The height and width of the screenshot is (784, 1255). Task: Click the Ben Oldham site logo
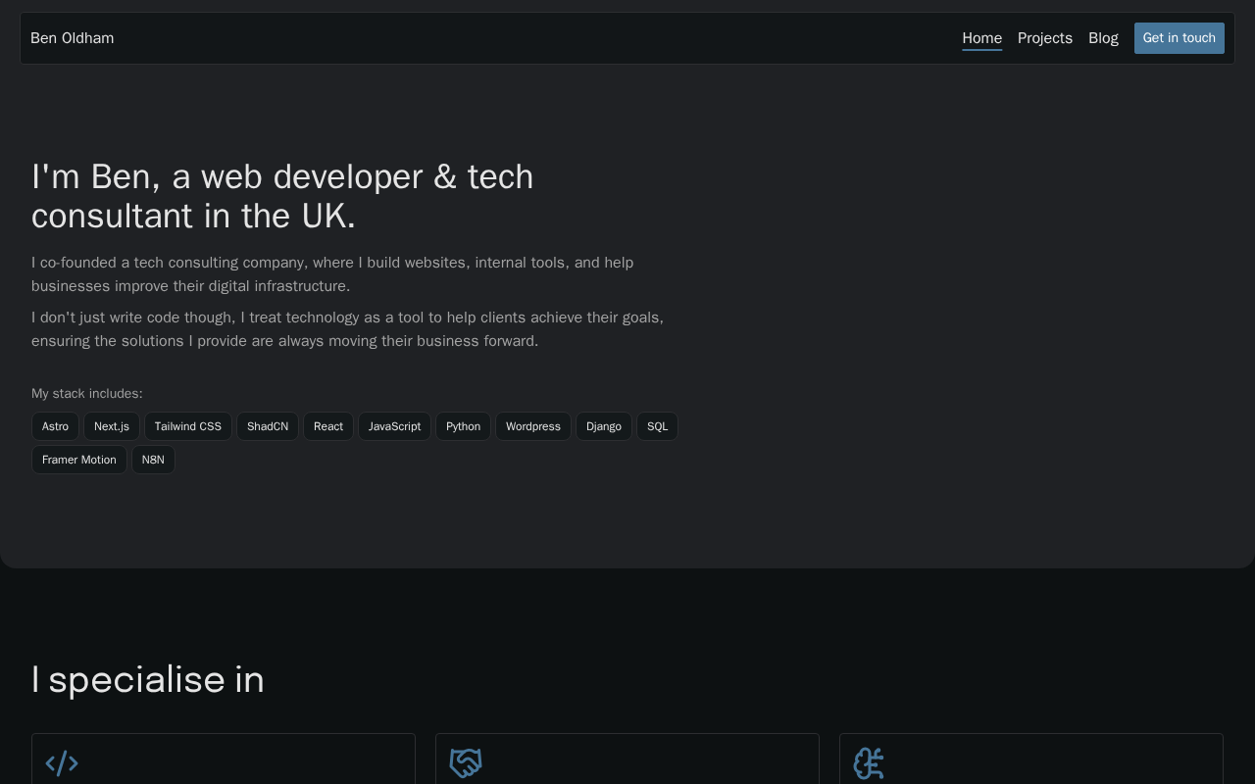(x=73, y=38)
